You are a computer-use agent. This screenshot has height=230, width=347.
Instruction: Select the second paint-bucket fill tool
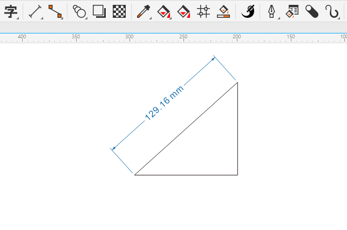183,11
